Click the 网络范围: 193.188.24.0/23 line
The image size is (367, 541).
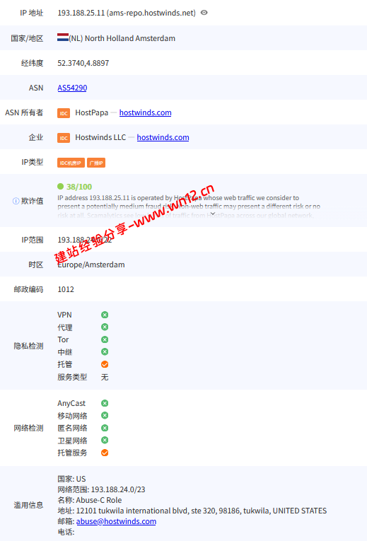pos(101,489)
